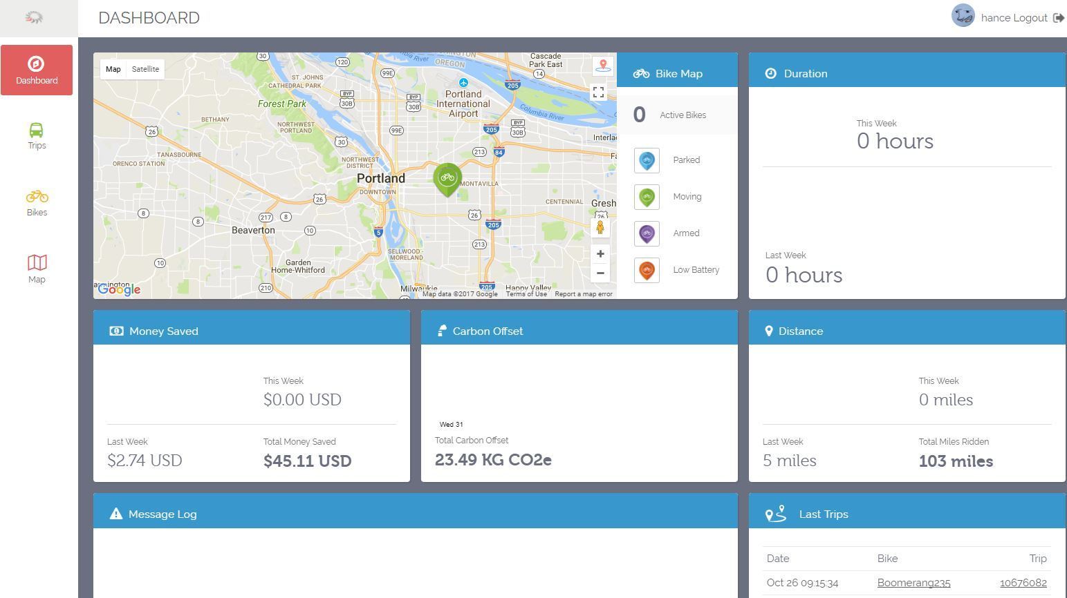Viewport: 1067px width, 598px height.
Task: Open the Boomerang235 bike link
Action: [913, 583]
